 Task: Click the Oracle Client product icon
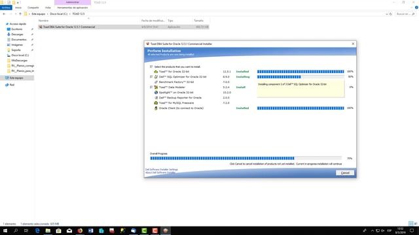pos(156,108)
